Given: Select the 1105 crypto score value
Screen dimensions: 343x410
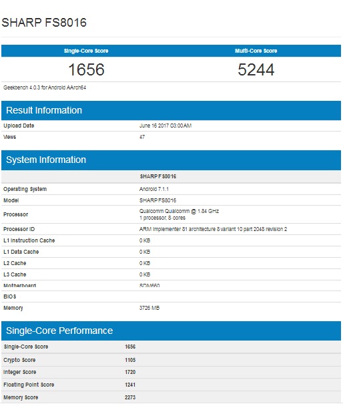Looking at the screenshot, I should pyautogui.click(x=130, y=360).
